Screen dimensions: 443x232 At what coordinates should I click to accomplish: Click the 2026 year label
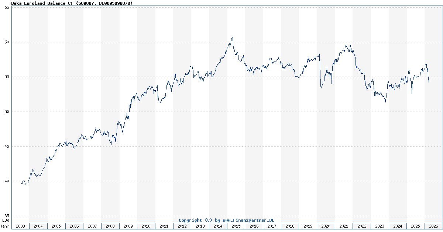click(433, 226)
